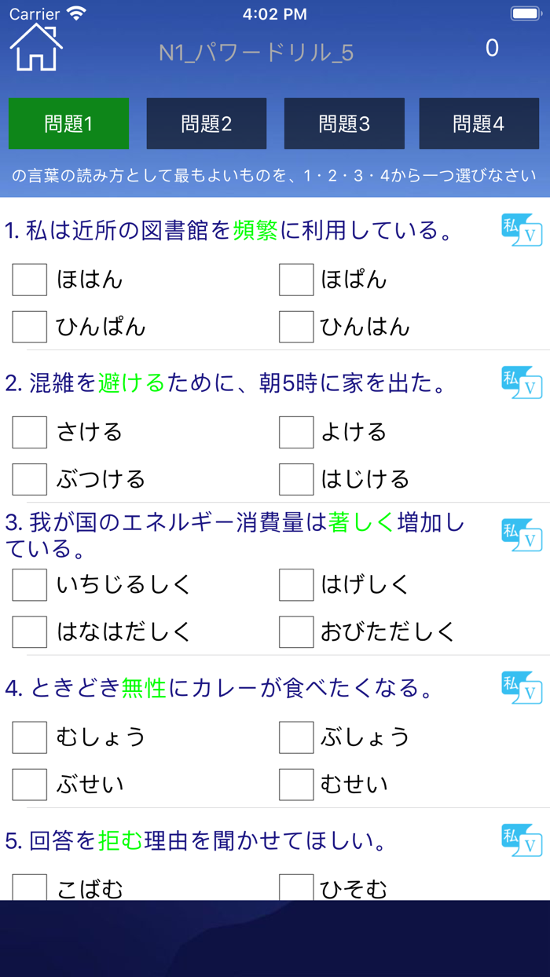Check the おびただしく answer box
The image size is (550, 977).
click(296, 631)
